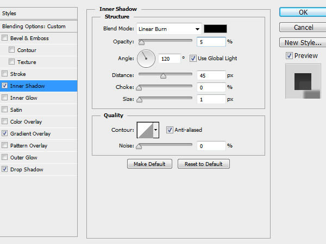Open the black shadow color swatch
This screenshot has height=244, width=326.
point(215,29)
